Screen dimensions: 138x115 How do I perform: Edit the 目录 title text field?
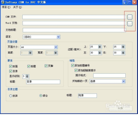(x=43, y=82)
